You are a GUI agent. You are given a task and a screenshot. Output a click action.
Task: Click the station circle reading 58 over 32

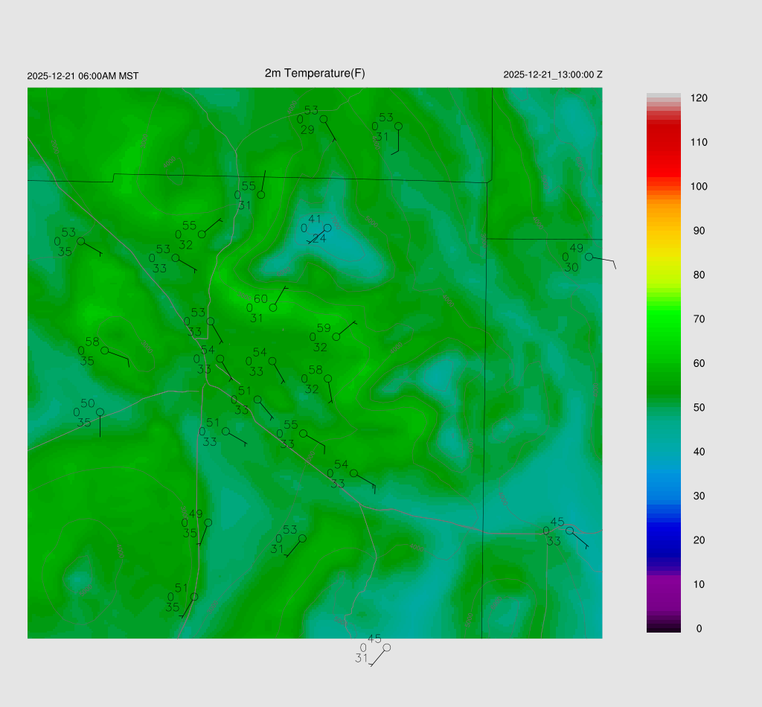(x=327, y=378)
